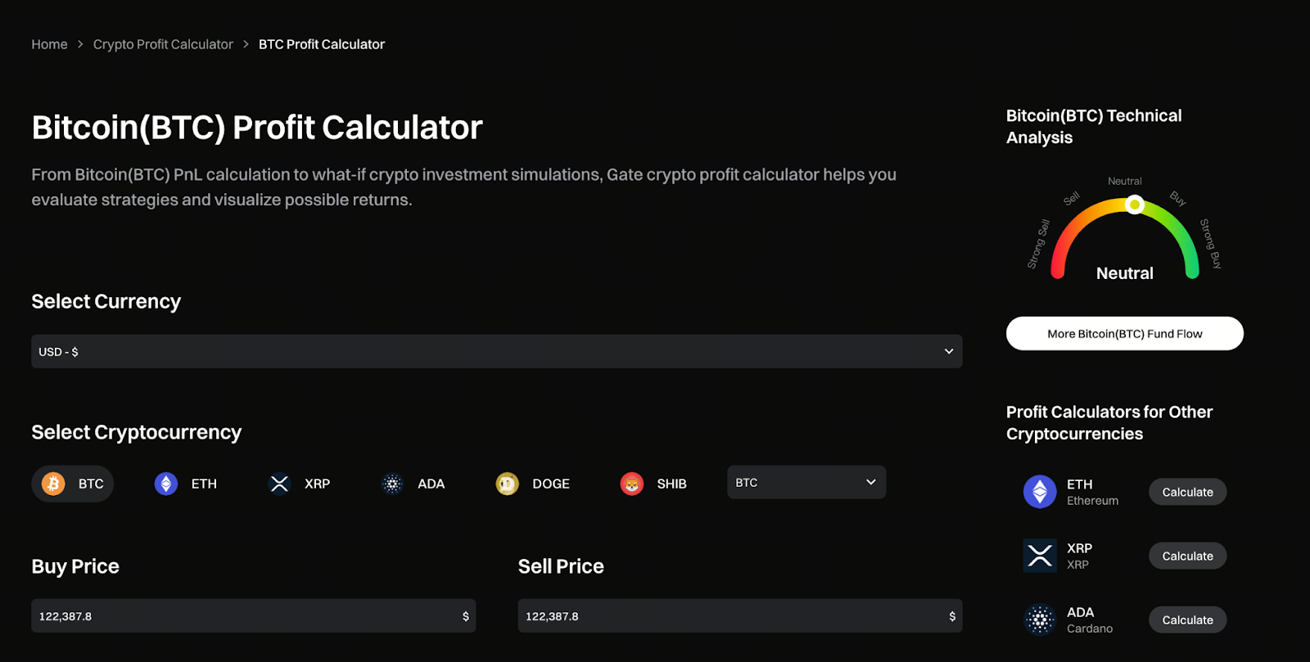The height and width of the screenshot is (662, 1310).
Task: Pick the XRP coin icon
Action: pos(279,484)
